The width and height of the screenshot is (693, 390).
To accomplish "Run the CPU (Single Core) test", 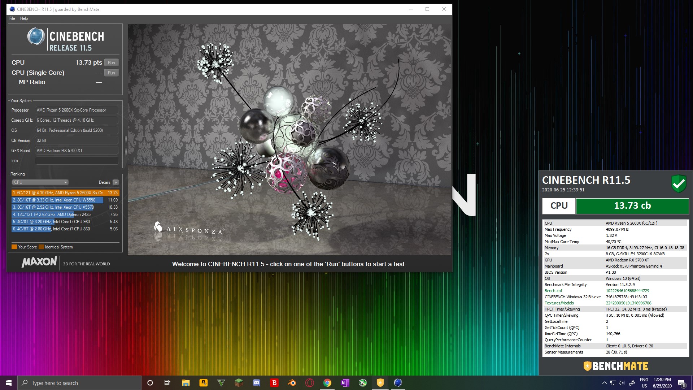I will point(112,73).
